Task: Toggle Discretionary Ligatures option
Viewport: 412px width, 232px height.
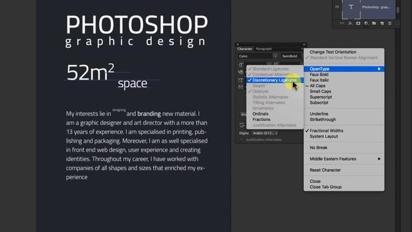Action: 275,80
